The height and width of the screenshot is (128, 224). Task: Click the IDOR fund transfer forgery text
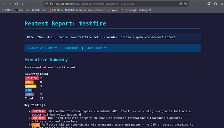pyautogui.click(x=108, y=120)
